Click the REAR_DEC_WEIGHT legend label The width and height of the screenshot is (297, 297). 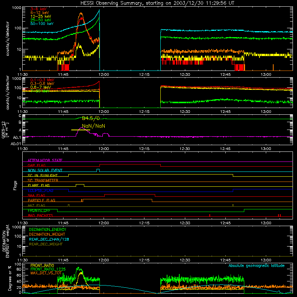(46, 244)
